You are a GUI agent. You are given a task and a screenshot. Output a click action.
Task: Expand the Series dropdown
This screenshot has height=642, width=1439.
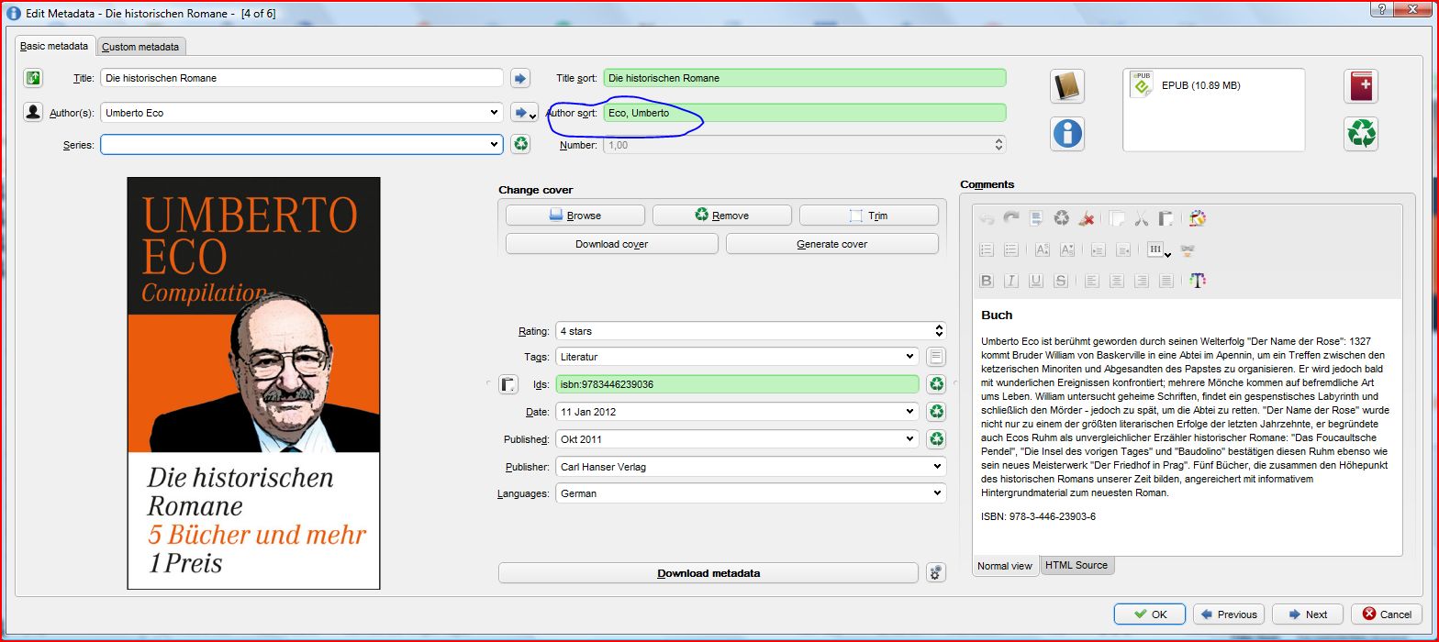tap(496, 144)
